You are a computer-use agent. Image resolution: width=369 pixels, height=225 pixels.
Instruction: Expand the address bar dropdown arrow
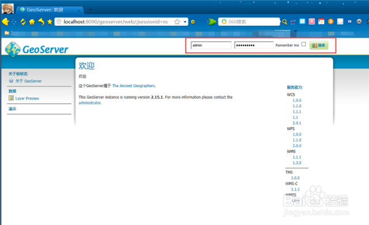[x=185, y=22]
